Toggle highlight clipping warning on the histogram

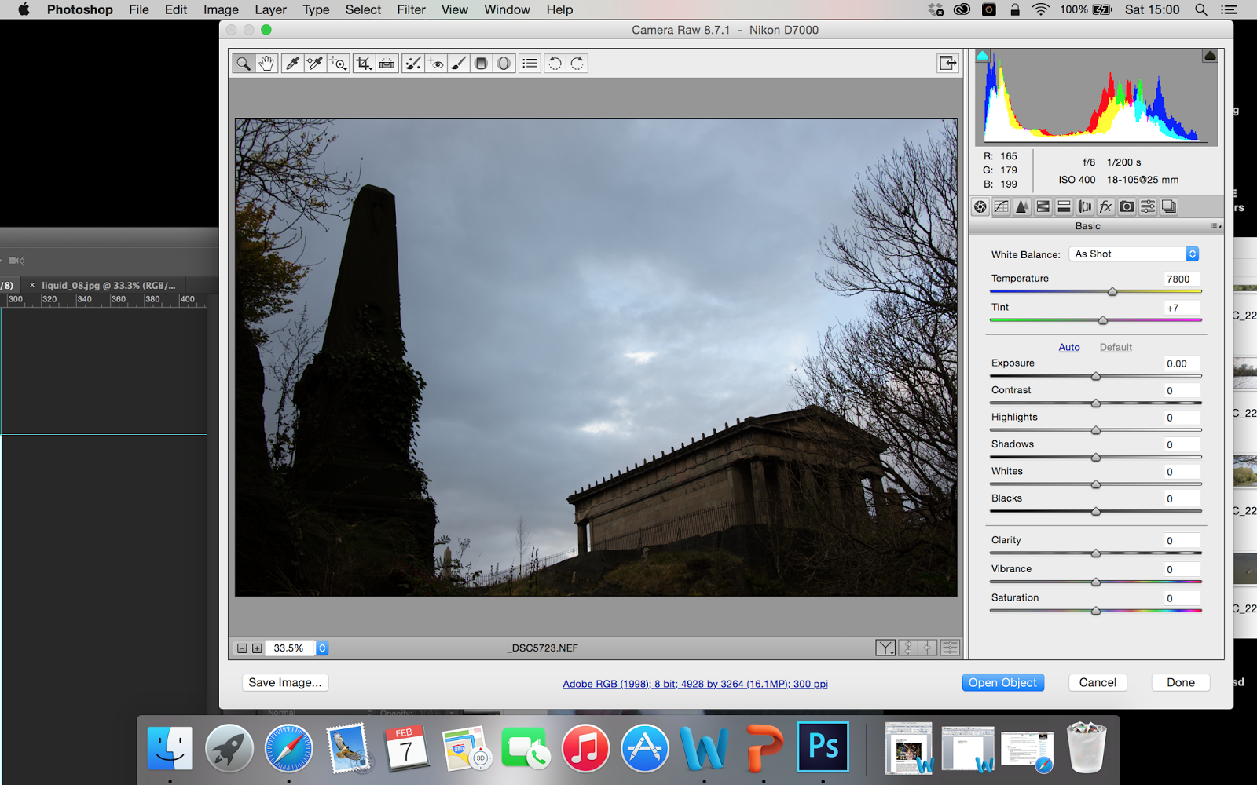(1209, 55)
